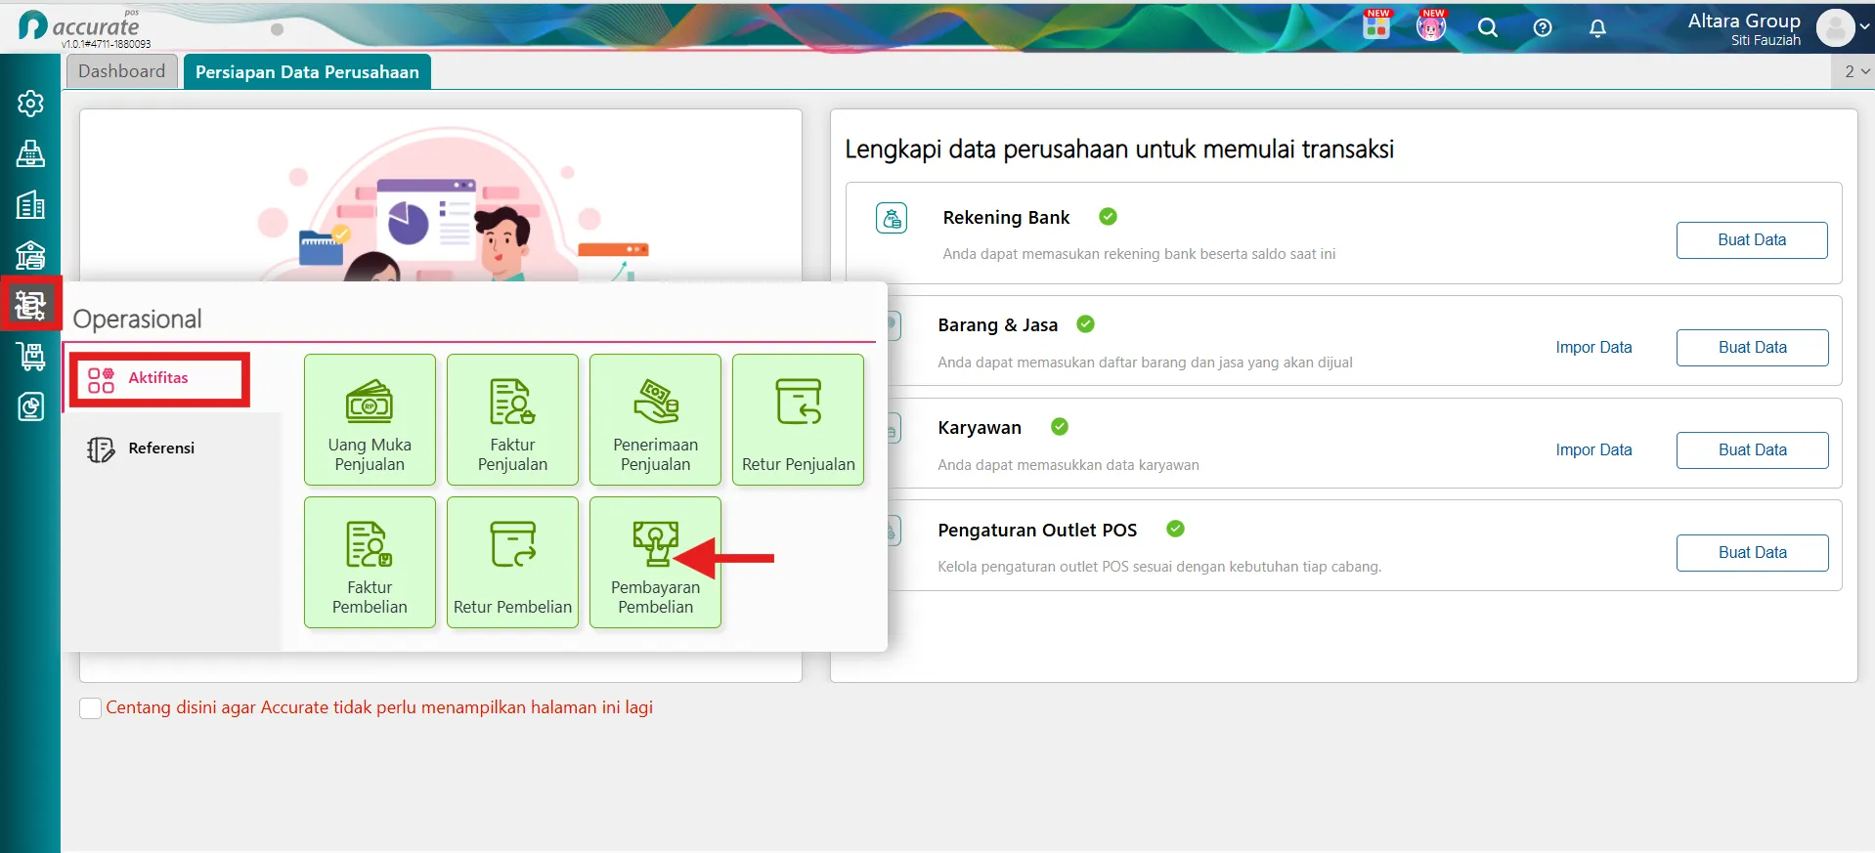Open the notifications bell
This screenshot has width=1875, height=853.
click(1597, 27)
